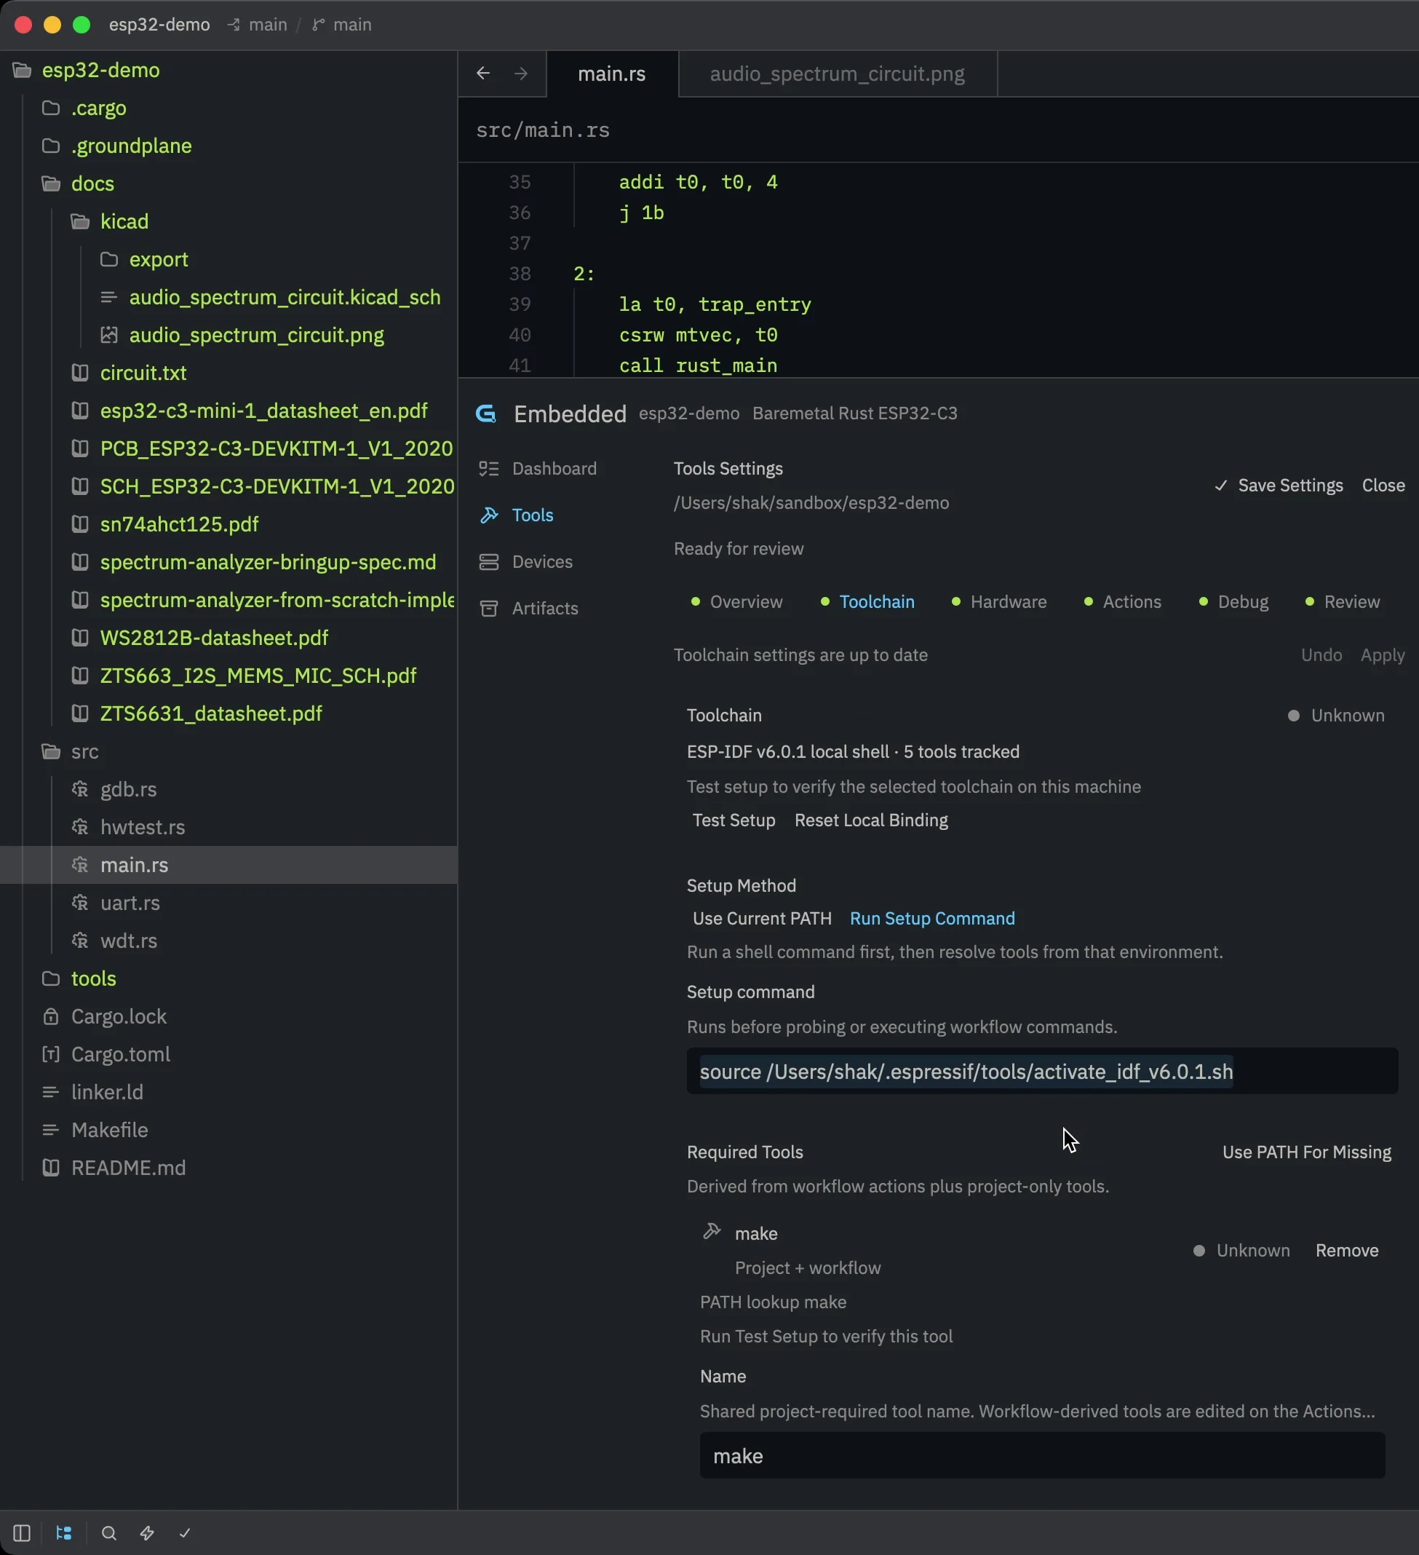This screenshot has height=1555, width=1419.
Task: Remove the make tool
Action: tap(1346, 1250)
